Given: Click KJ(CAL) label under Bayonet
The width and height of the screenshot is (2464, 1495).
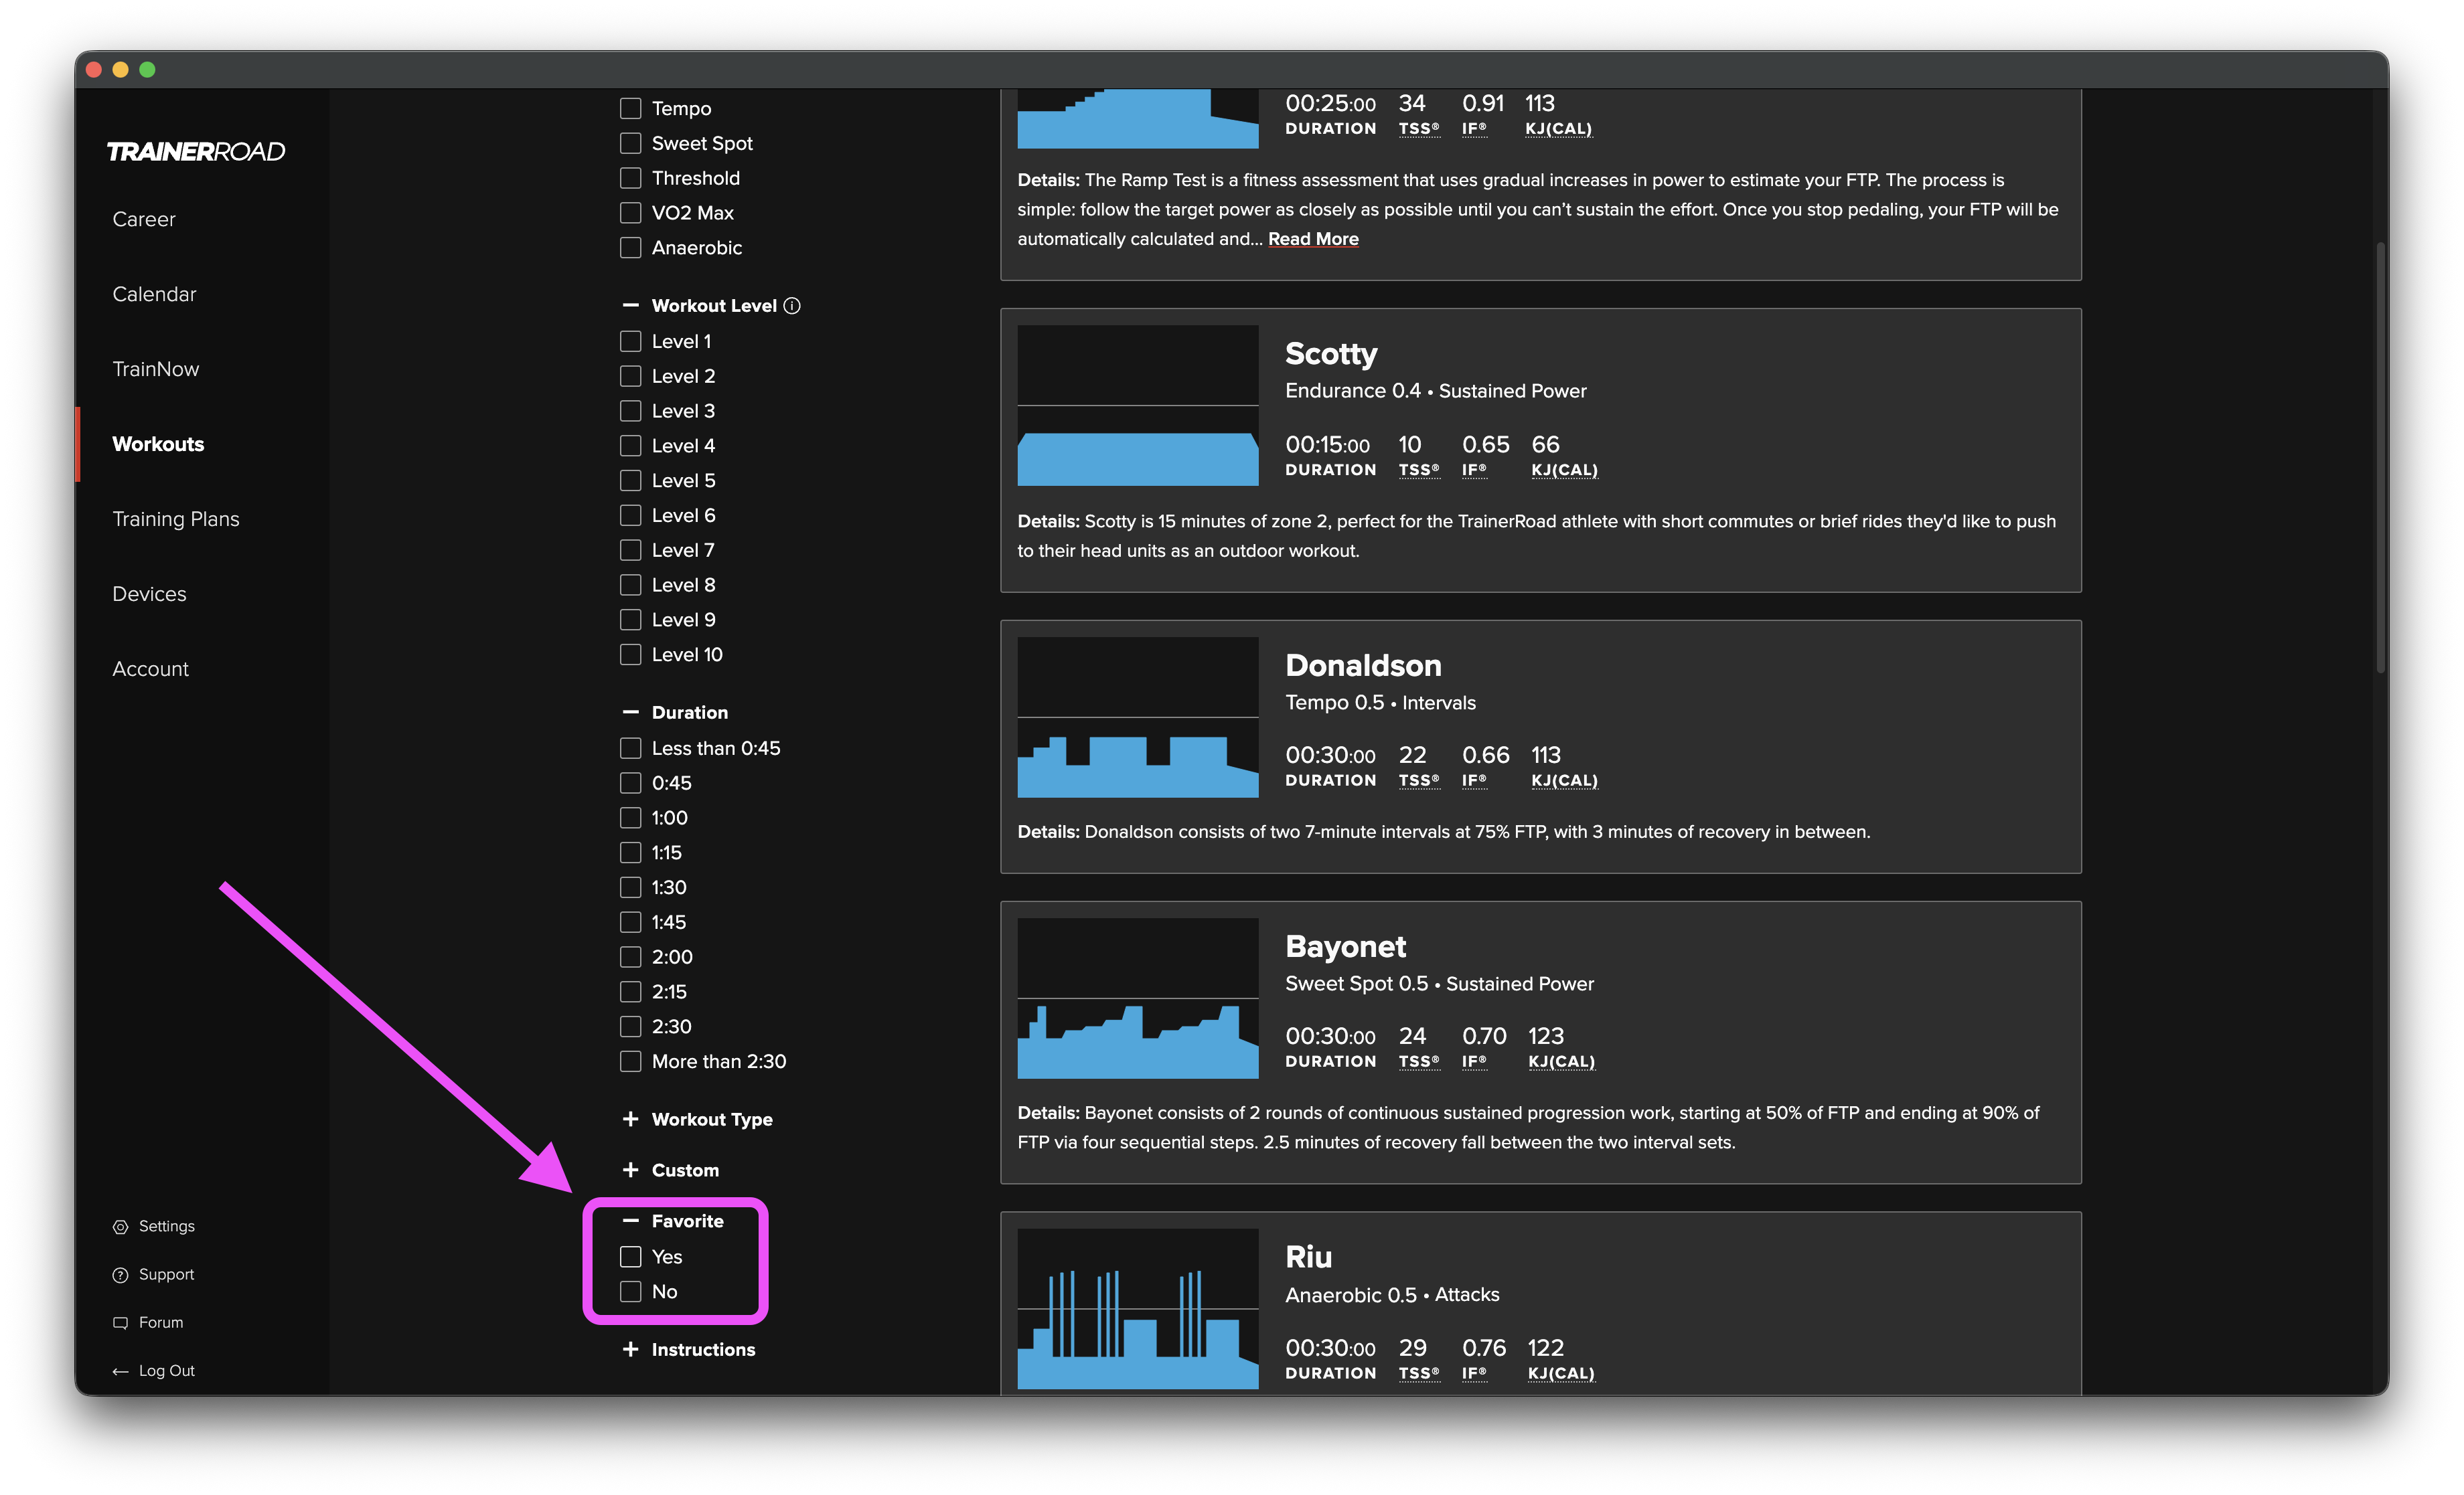Looking at the screenshot, I should pyautogui.click(x=1561, y=1061).
